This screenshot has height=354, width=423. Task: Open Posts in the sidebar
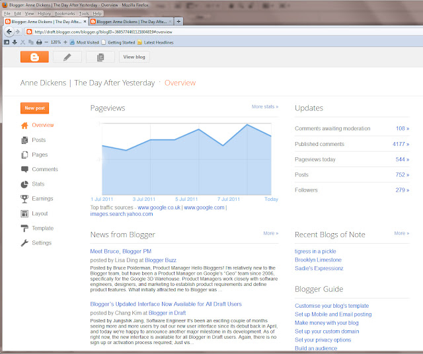click(39, 140)
